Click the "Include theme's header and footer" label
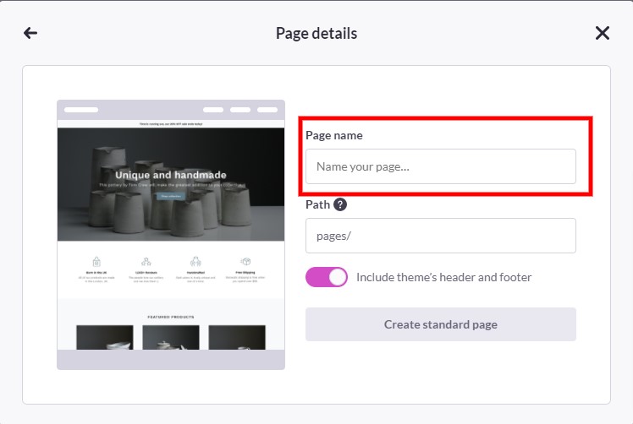Viewport: 633px width, 424px height. click(x=443, y=277)
